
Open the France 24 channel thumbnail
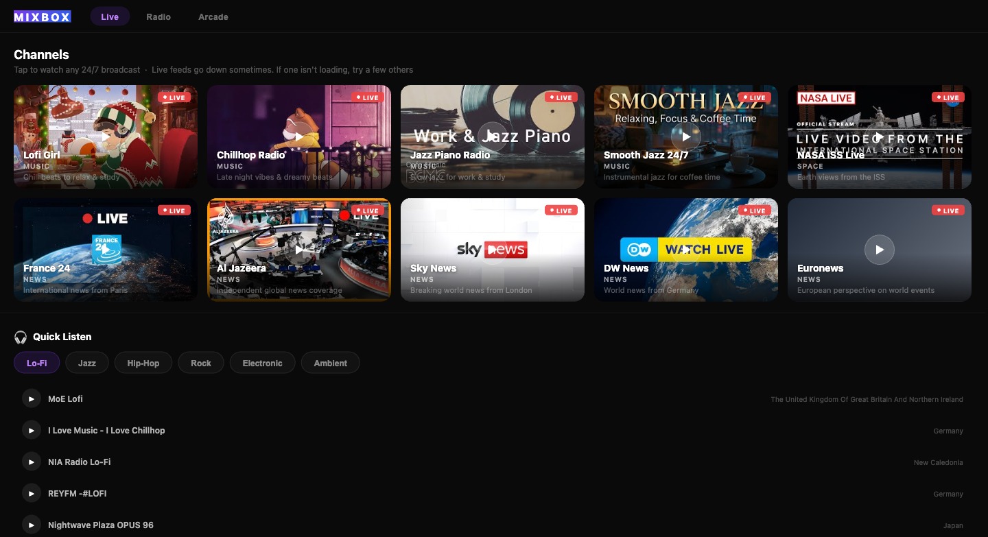(x=105, y=250)
